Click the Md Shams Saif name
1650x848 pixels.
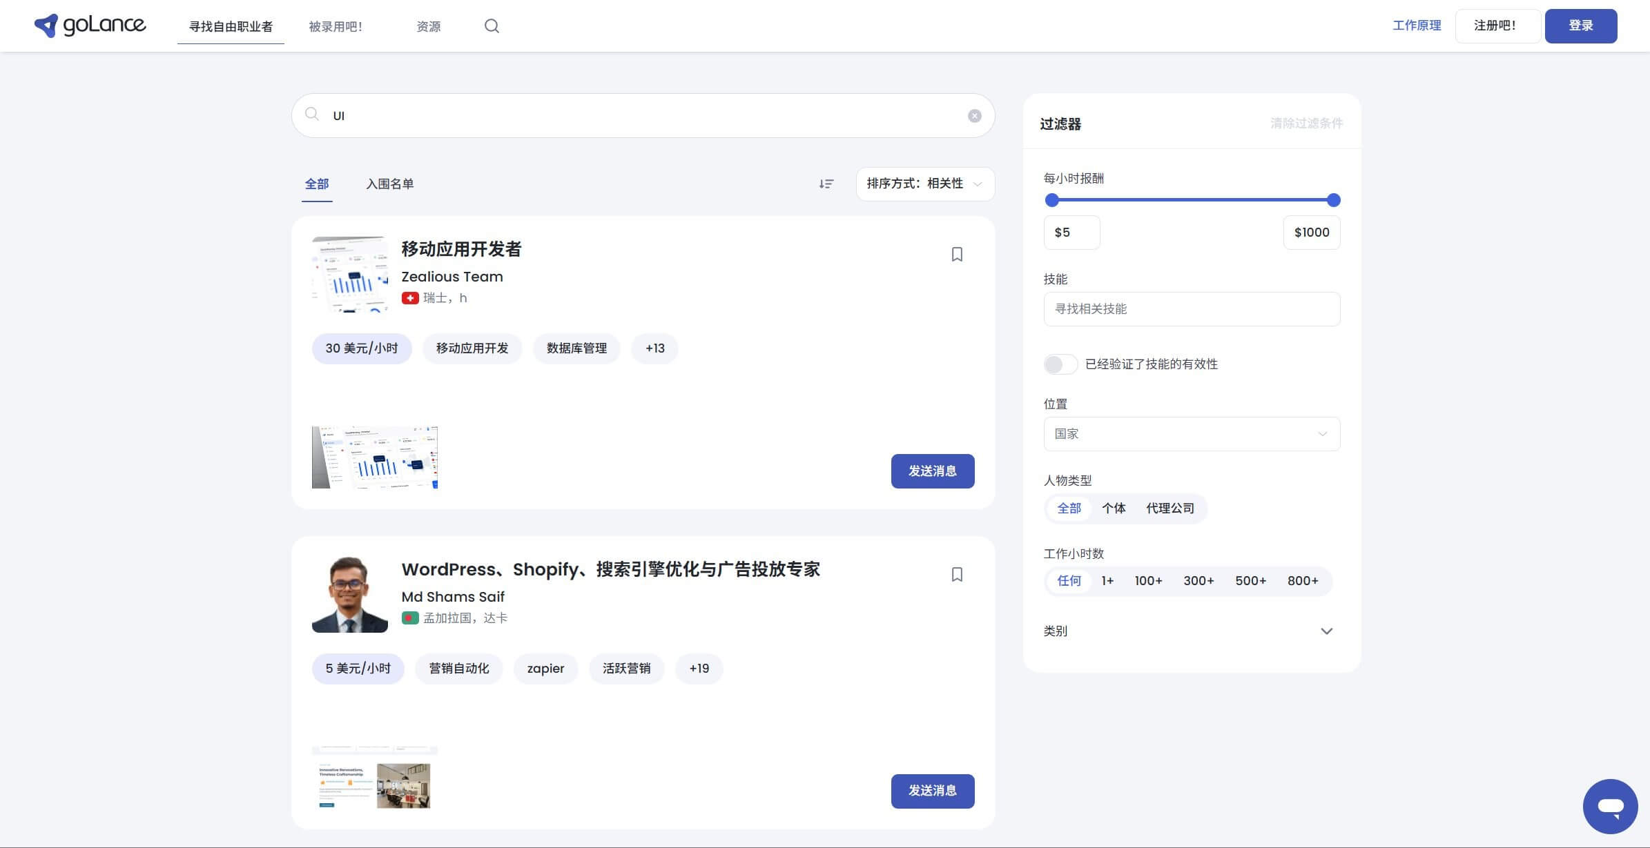[453, 597]
